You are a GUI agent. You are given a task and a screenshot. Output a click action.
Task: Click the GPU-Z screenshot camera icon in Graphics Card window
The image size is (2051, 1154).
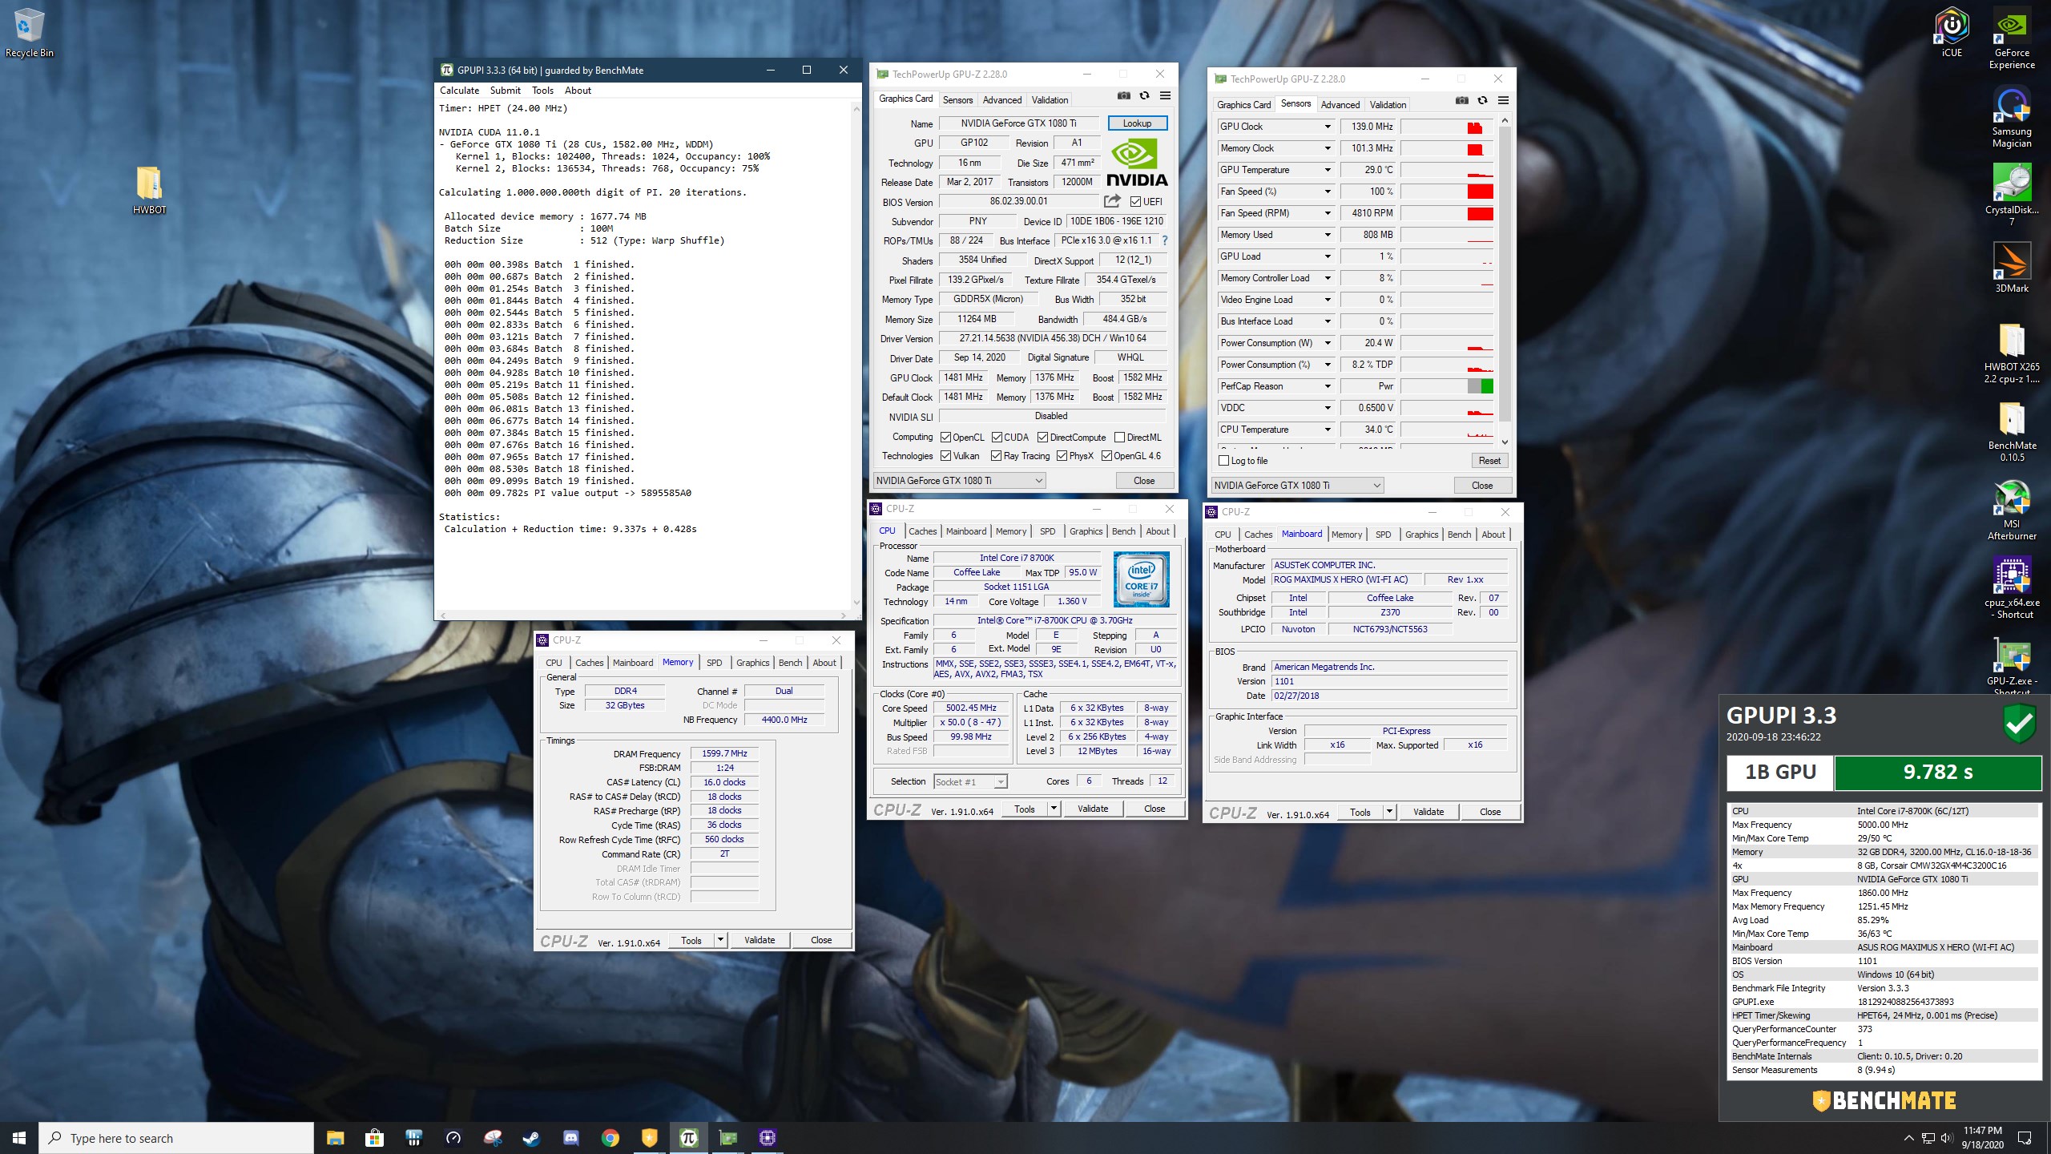(x=1124, y=96)
